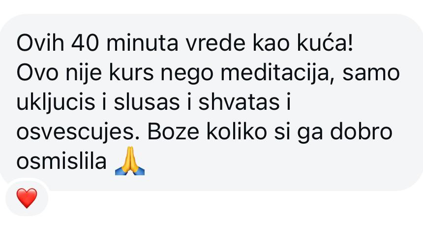
Task: Click the folded hands prayer emoji
Action: (x=130, y=161)
